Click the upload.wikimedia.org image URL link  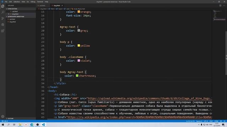(x=150, y=98)
